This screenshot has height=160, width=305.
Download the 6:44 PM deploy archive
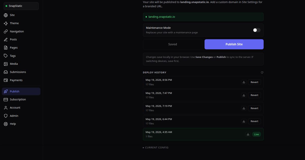pyautogui.click(x=244, y=121)
